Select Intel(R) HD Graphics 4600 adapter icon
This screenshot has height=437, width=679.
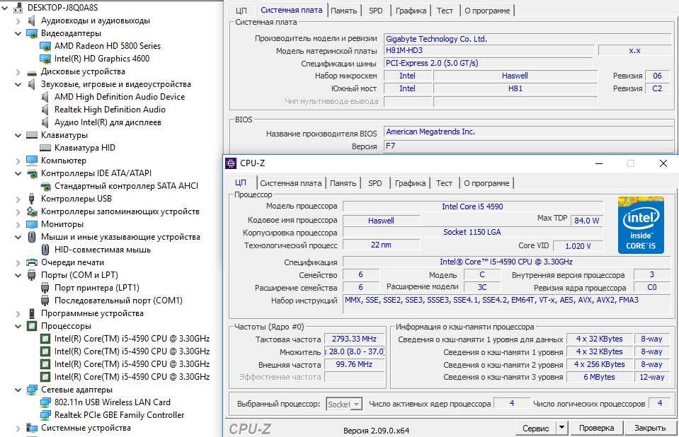pyautogui.click(x=45, y=59)
